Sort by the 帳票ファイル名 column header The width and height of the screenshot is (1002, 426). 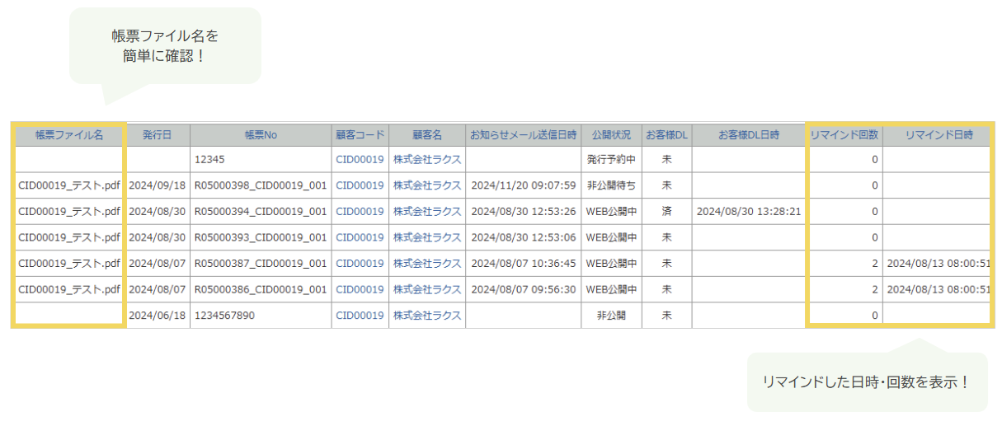69,135
